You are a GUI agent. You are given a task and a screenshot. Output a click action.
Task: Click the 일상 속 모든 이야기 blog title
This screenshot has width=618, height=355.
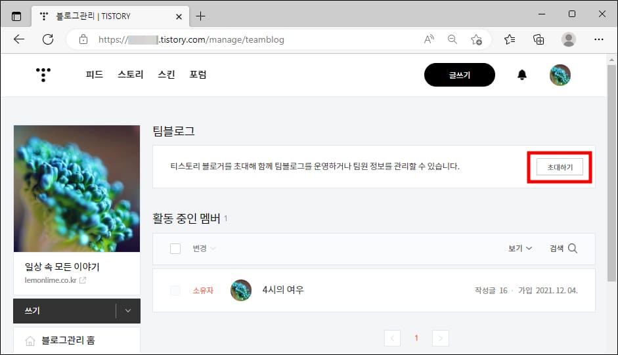[62, 267]
